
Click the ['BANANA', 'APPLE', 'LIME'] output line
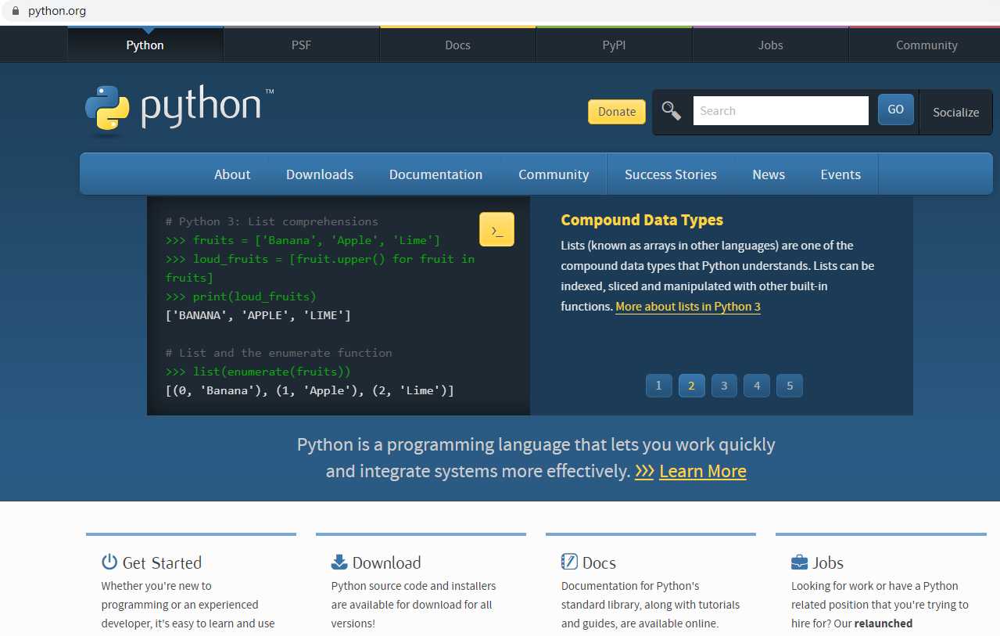[258, 315]
